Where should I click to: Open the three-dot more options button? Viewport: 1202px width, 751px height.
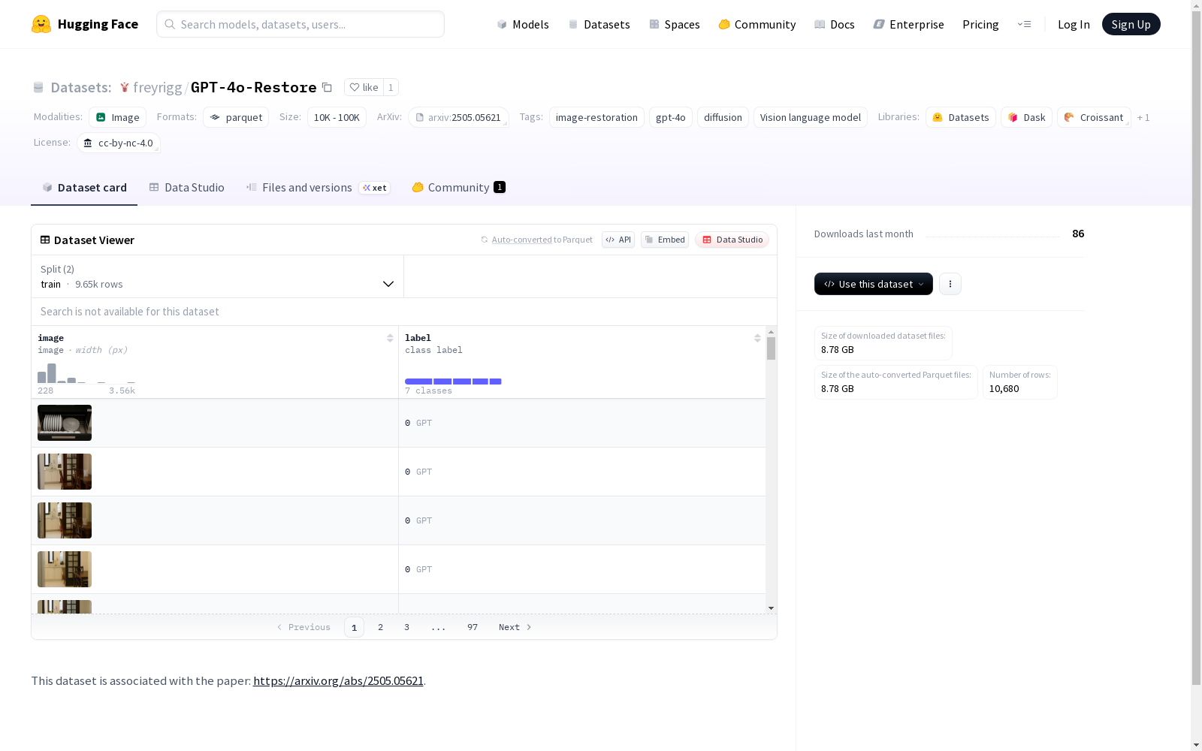click(950, 284)
